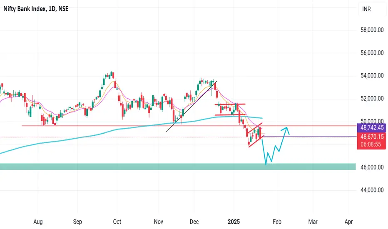Viewport: 388px width, 229px height.
Task: Click the 44,000.00 price scale label
Action: pos(372,190)
